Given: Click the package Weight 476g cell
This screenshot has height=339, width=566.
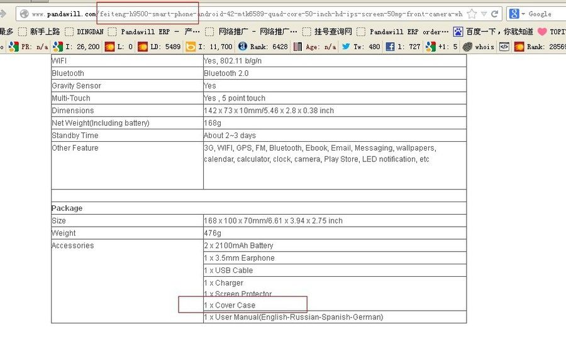Looking at the screenshot, I should click(x=335, y=233).
